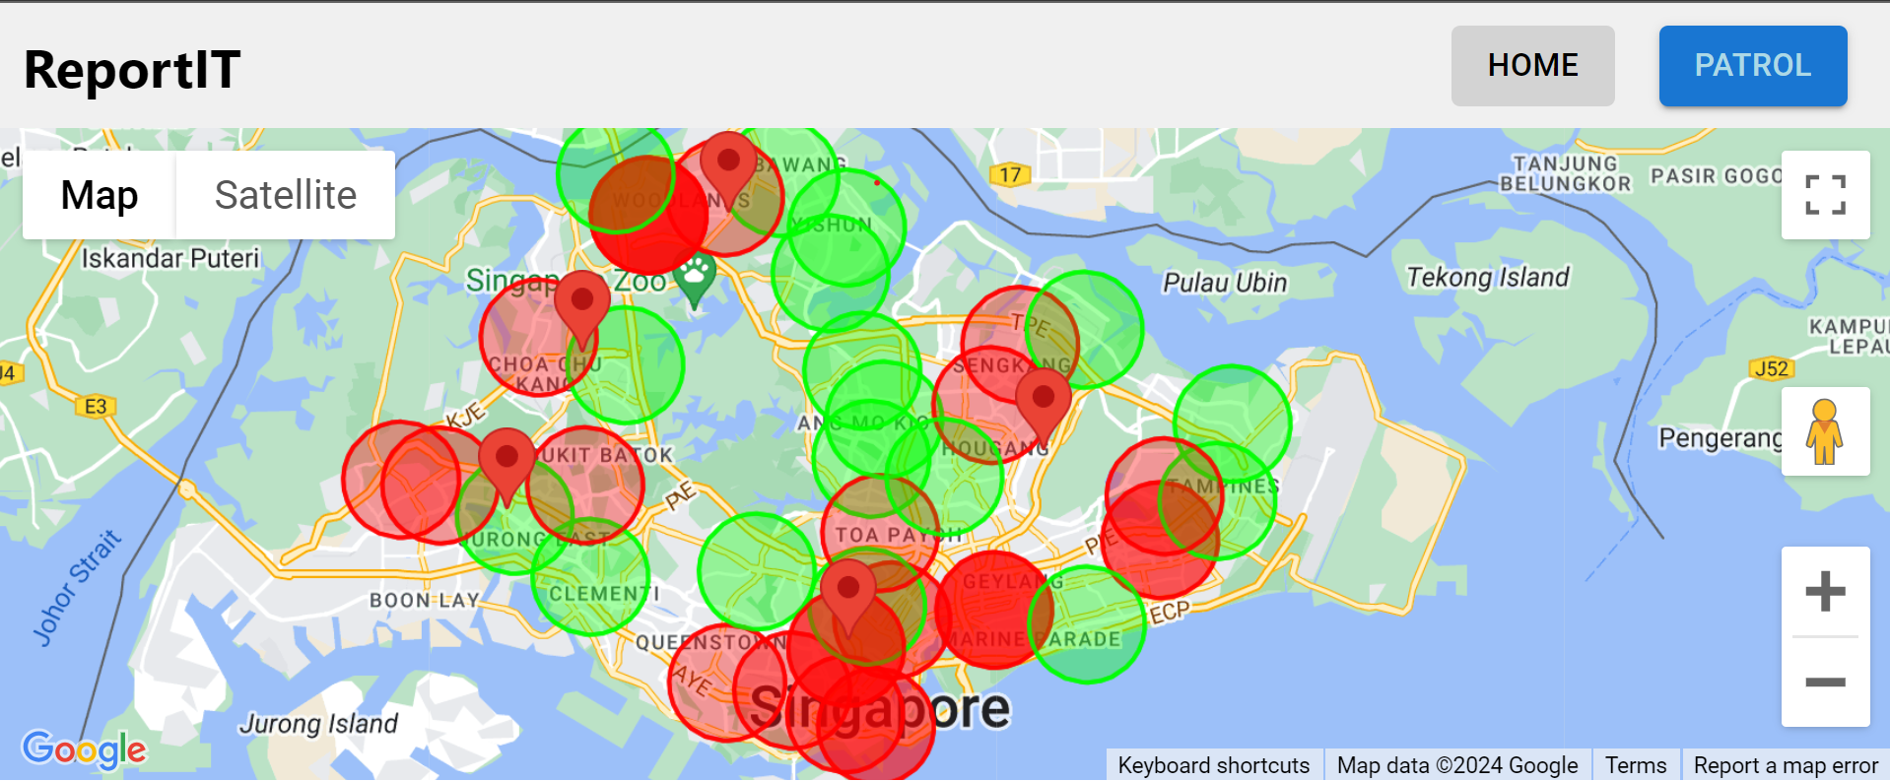Screen dimensions: 1890x781
Task: Click the Tekong Island map label
Action: (x=1487, y=278)
